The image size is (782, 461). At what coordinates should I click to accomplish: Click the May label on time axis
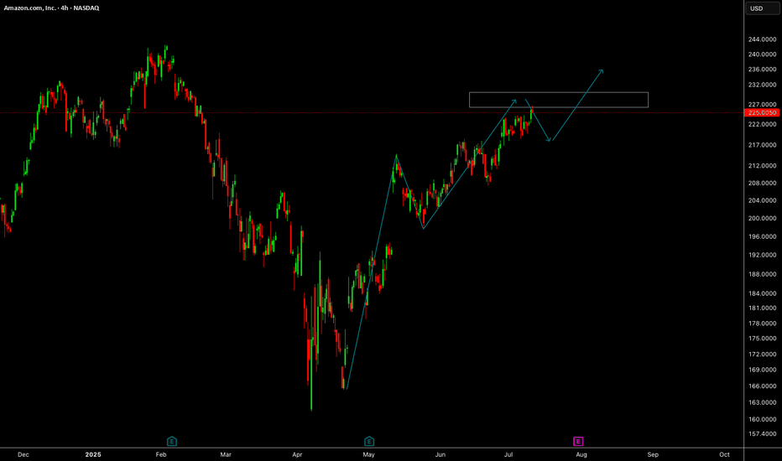coord(368,454)
